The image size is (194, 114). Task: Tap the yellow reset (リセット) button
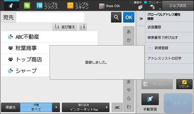(184, 84)
